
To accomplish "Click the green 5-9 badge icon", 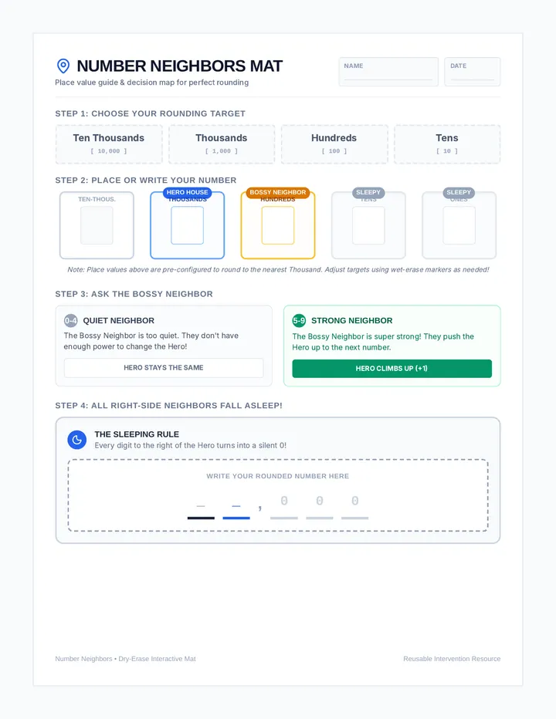I will tap(299, 320).
